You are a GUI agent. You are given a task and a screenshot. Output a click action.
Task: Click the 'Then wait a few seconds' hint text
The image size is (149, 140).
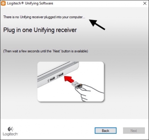click(46, 51)
